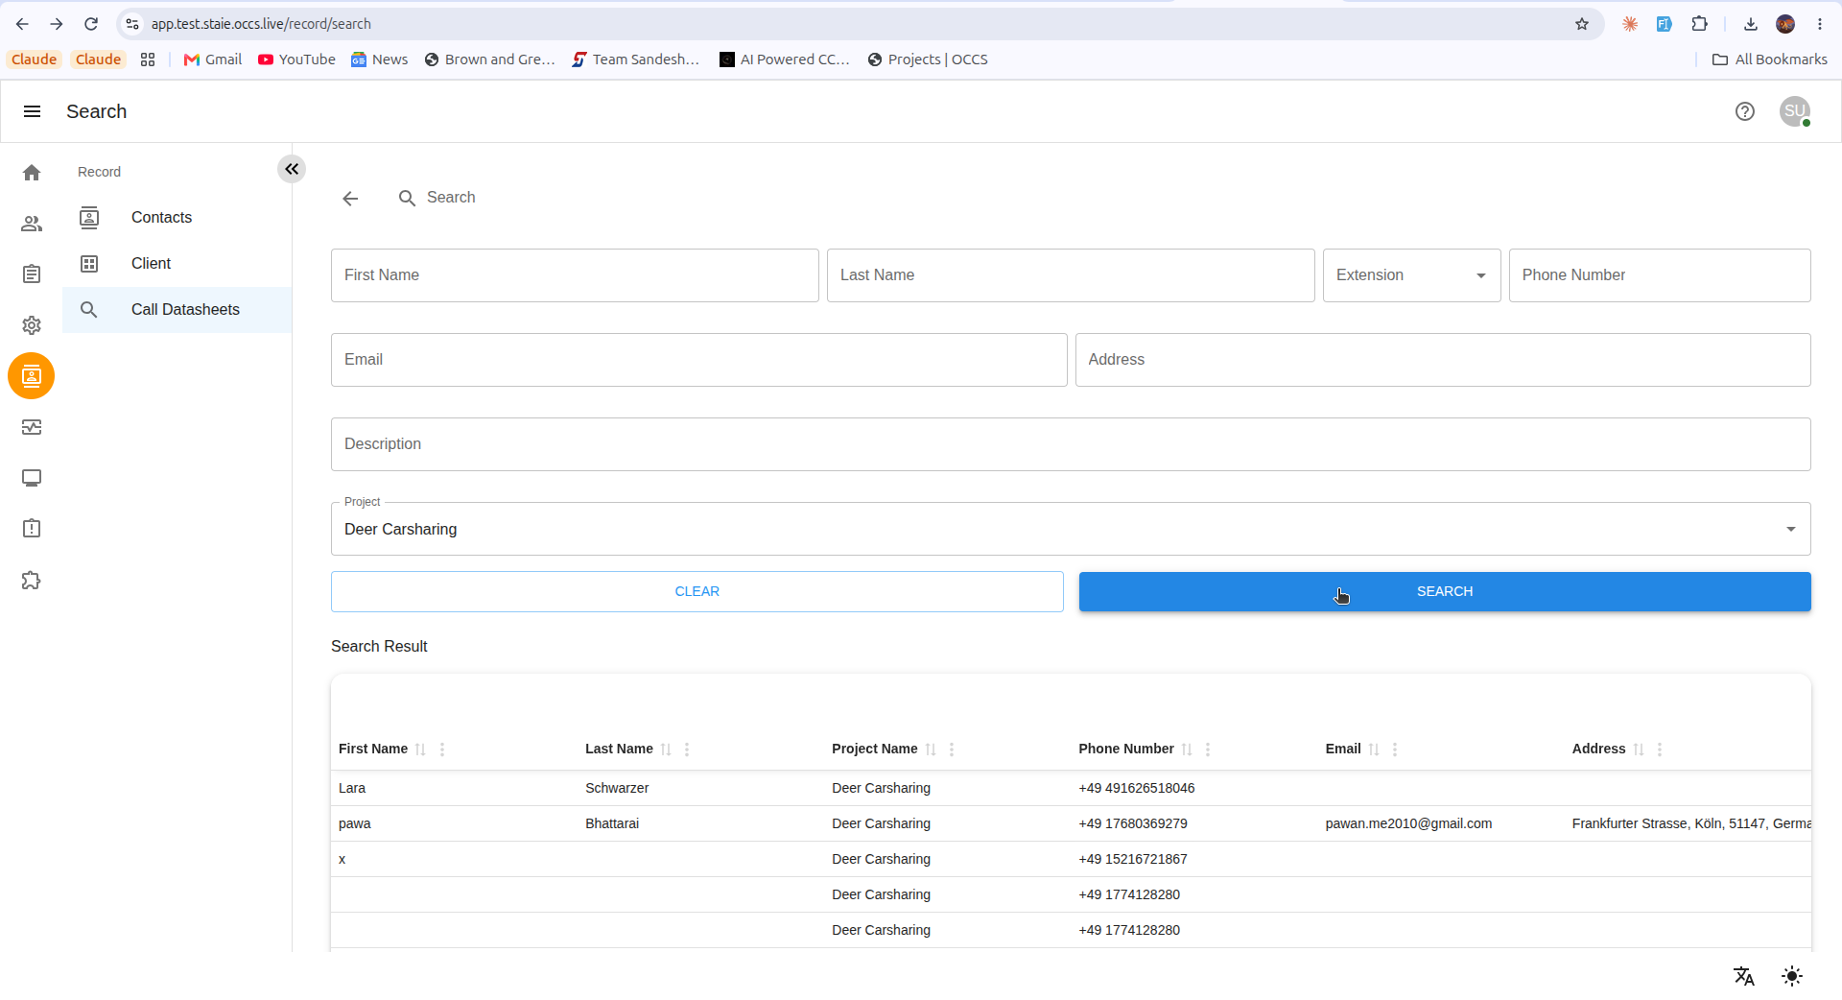Open browser downloads icon
Viewport: 1842px width, 1000px height.
[x=1751, y=24]
